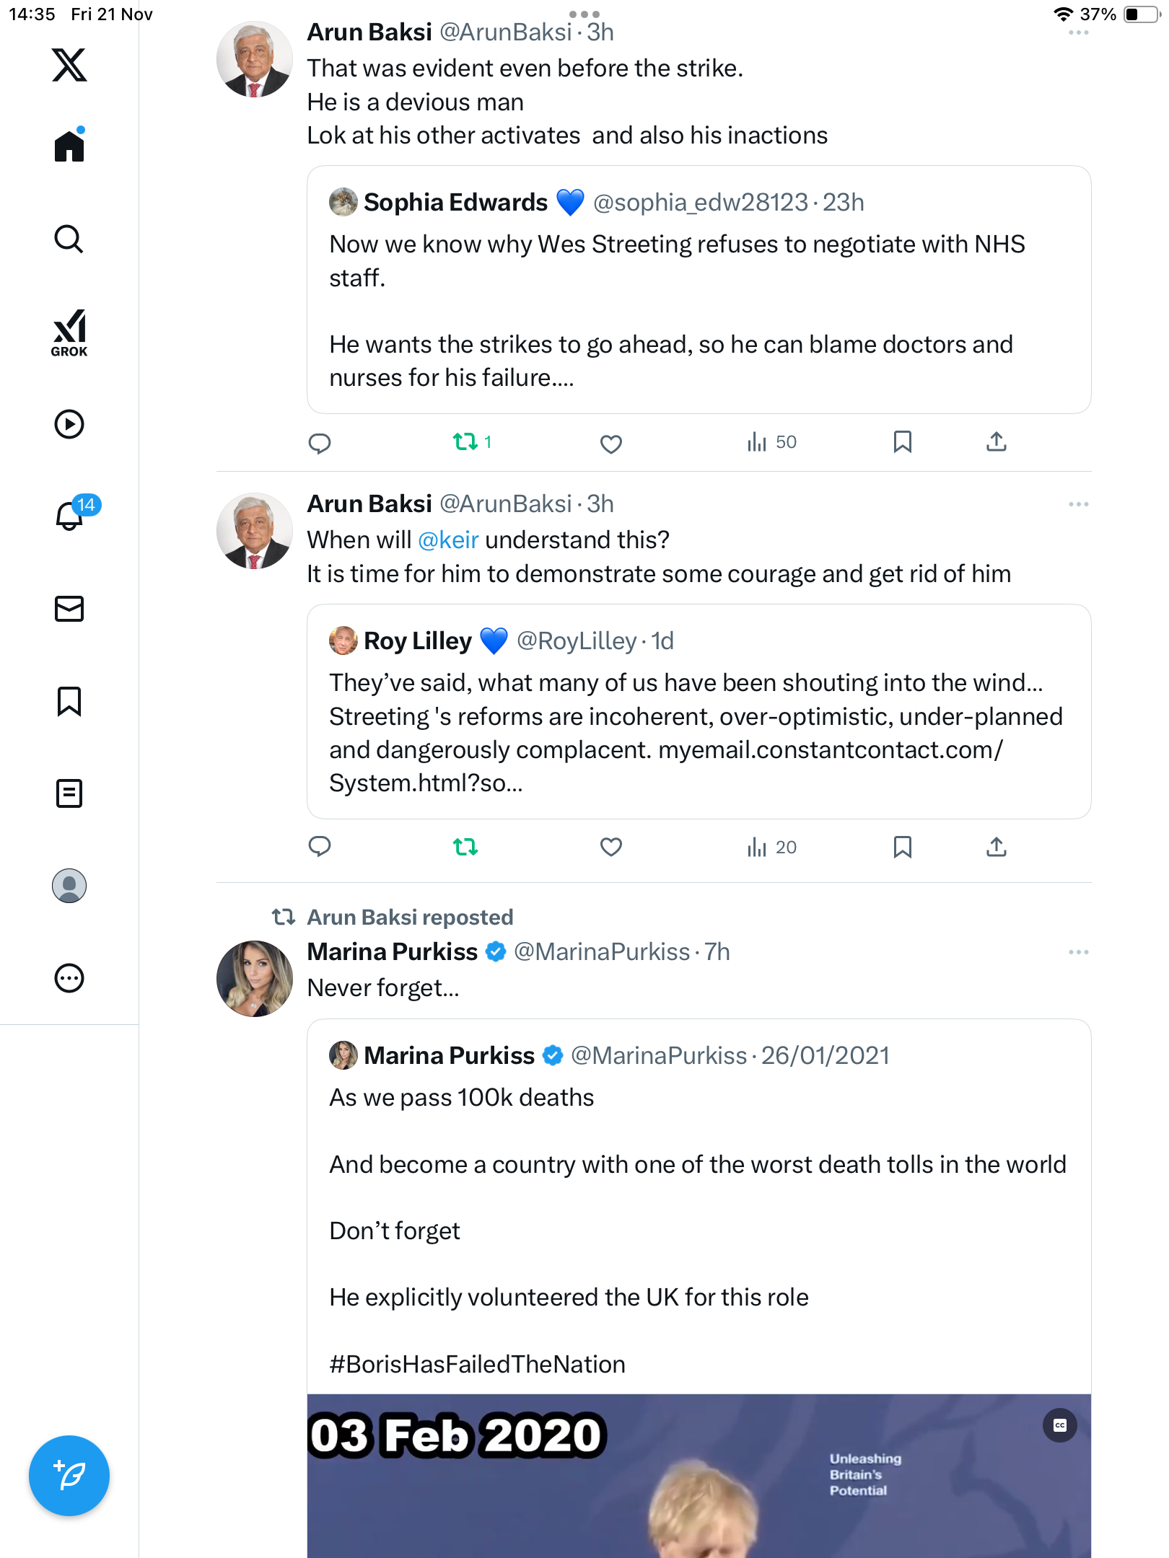Open the video tab play icon
Image resolution: width=1169 pixels, height=1558 pixels.
(69, 424)
